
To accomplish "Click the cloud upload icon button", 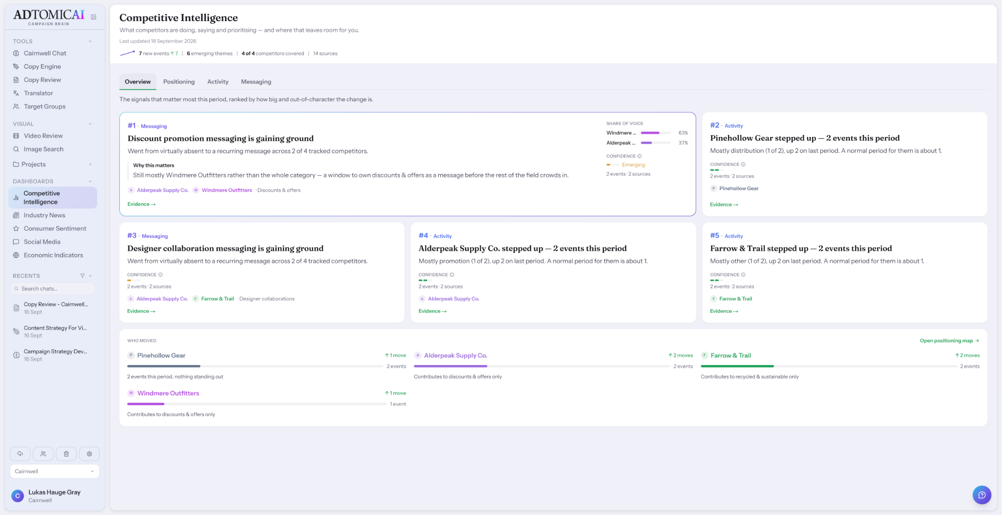I will (x=20, y=454).
